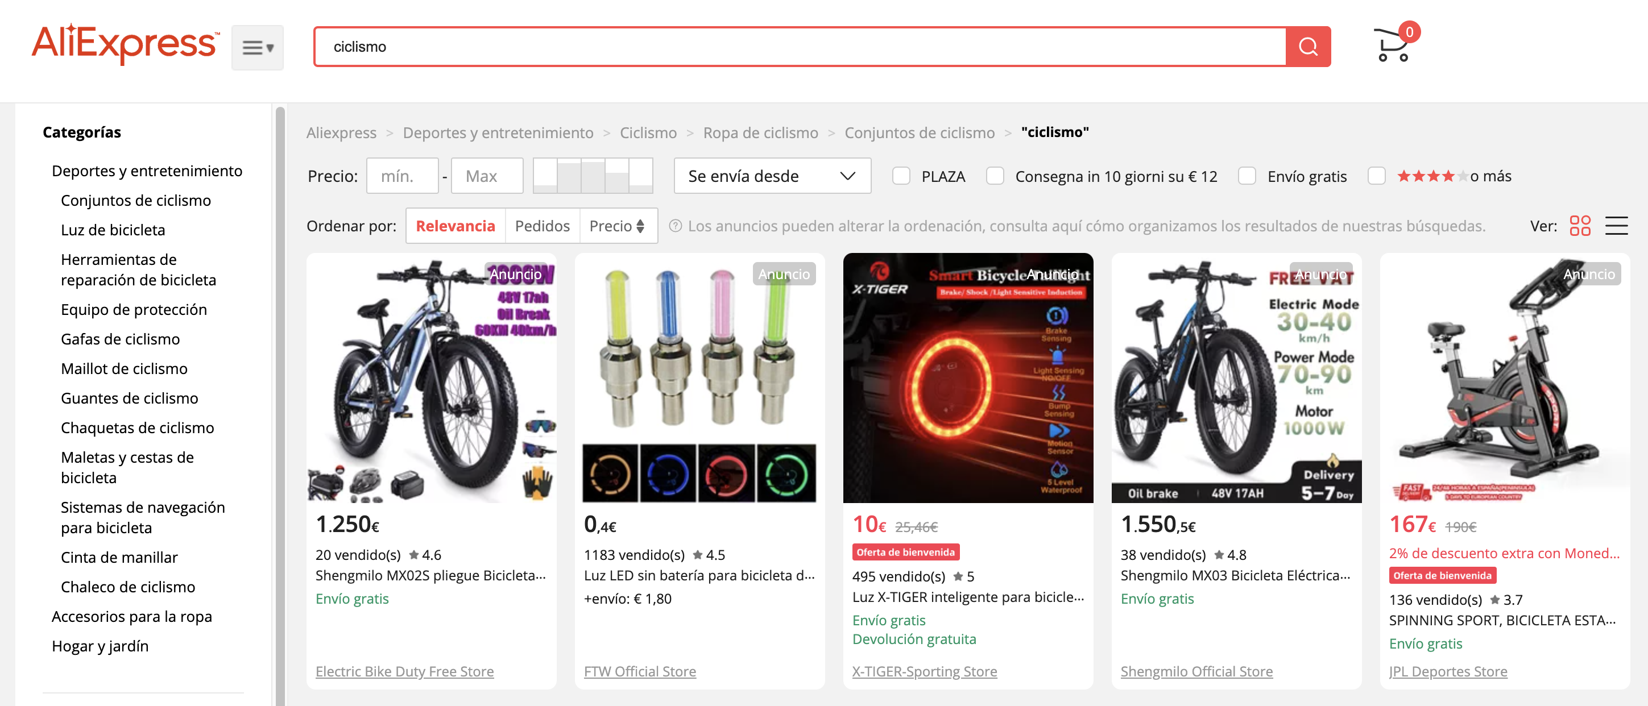Click the Max price input

[487, 176]
